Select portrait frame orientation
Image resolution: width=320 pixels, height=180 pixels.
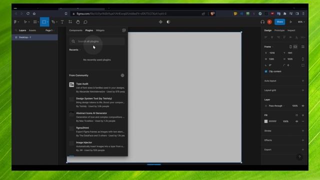coord(290,46)
